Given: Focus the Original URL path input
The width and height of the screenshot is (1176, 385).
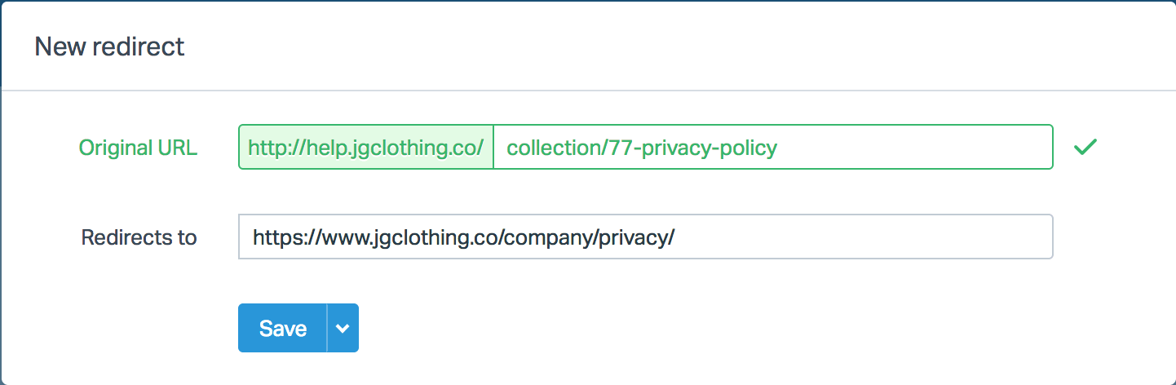Looking at the screenshot, I should tap(772, 147).
